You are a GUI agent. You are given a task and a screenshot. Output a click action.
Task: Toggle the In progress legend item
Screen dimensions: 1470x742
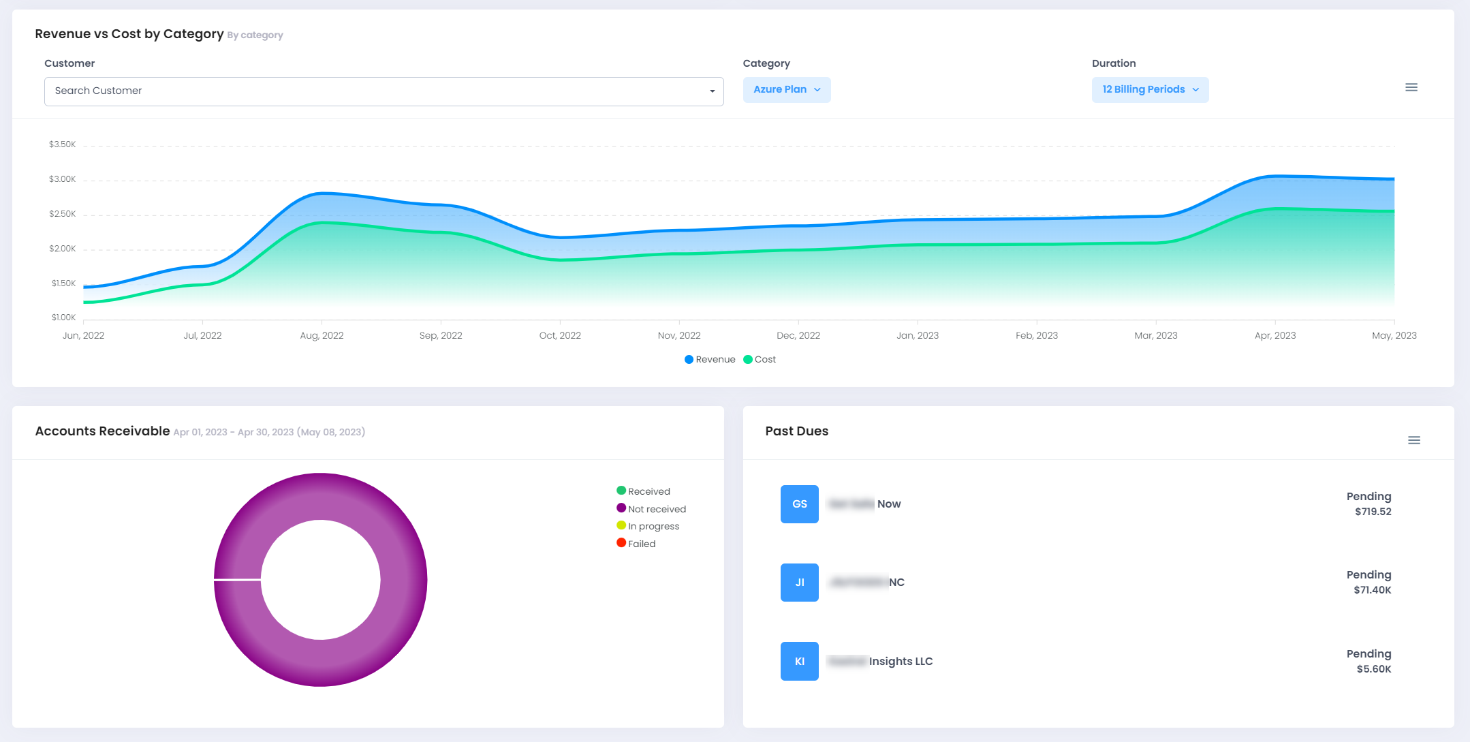coord(648,526)
